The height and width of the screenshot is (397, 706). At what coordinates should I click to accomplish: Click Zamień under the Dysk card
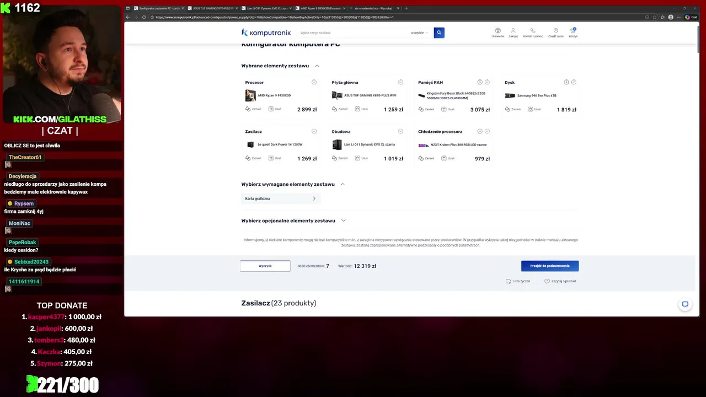(x=513, y=109)
